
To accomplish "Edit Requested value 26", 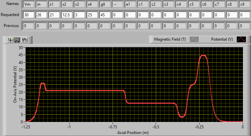I will [41, 15].
